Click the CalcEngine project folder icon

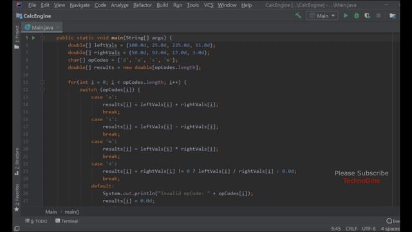point(19,16)
